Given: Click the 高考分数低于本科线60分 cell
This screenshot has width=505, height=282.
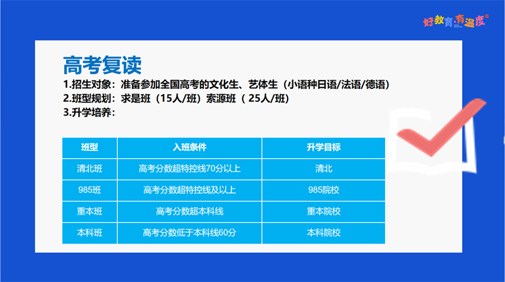Looking at the screenshot, I should 190,233.
